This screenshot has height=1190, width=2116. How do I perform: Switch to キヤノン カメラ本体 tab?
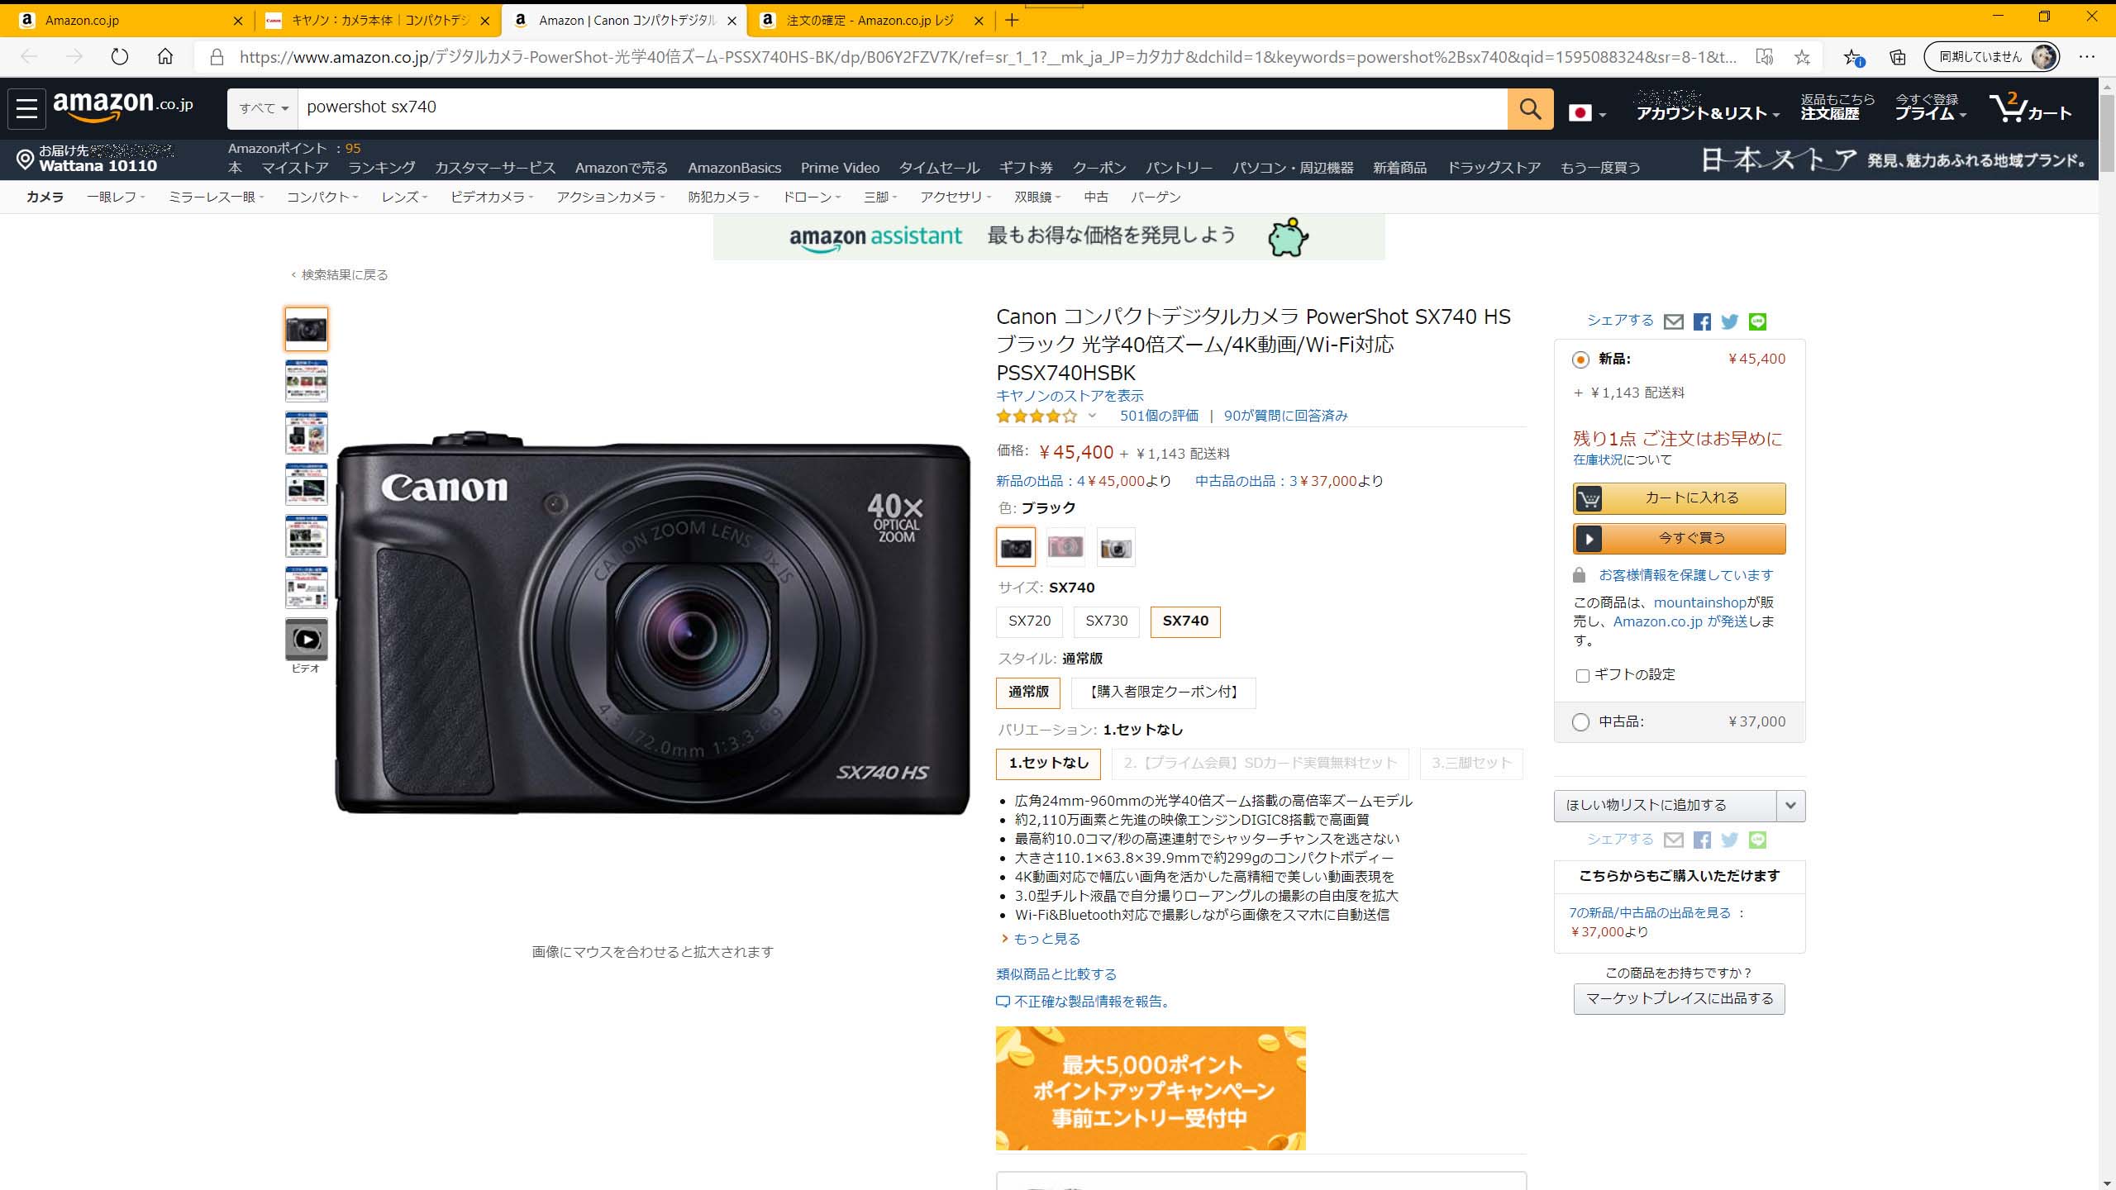[379, 21]
